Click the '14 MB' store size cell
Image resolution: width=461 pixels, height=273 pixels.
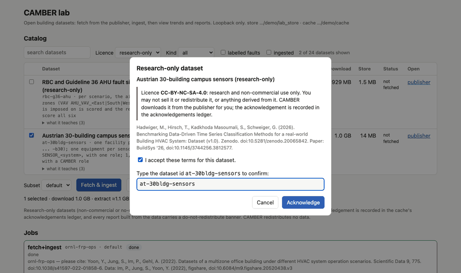(368, 136)
